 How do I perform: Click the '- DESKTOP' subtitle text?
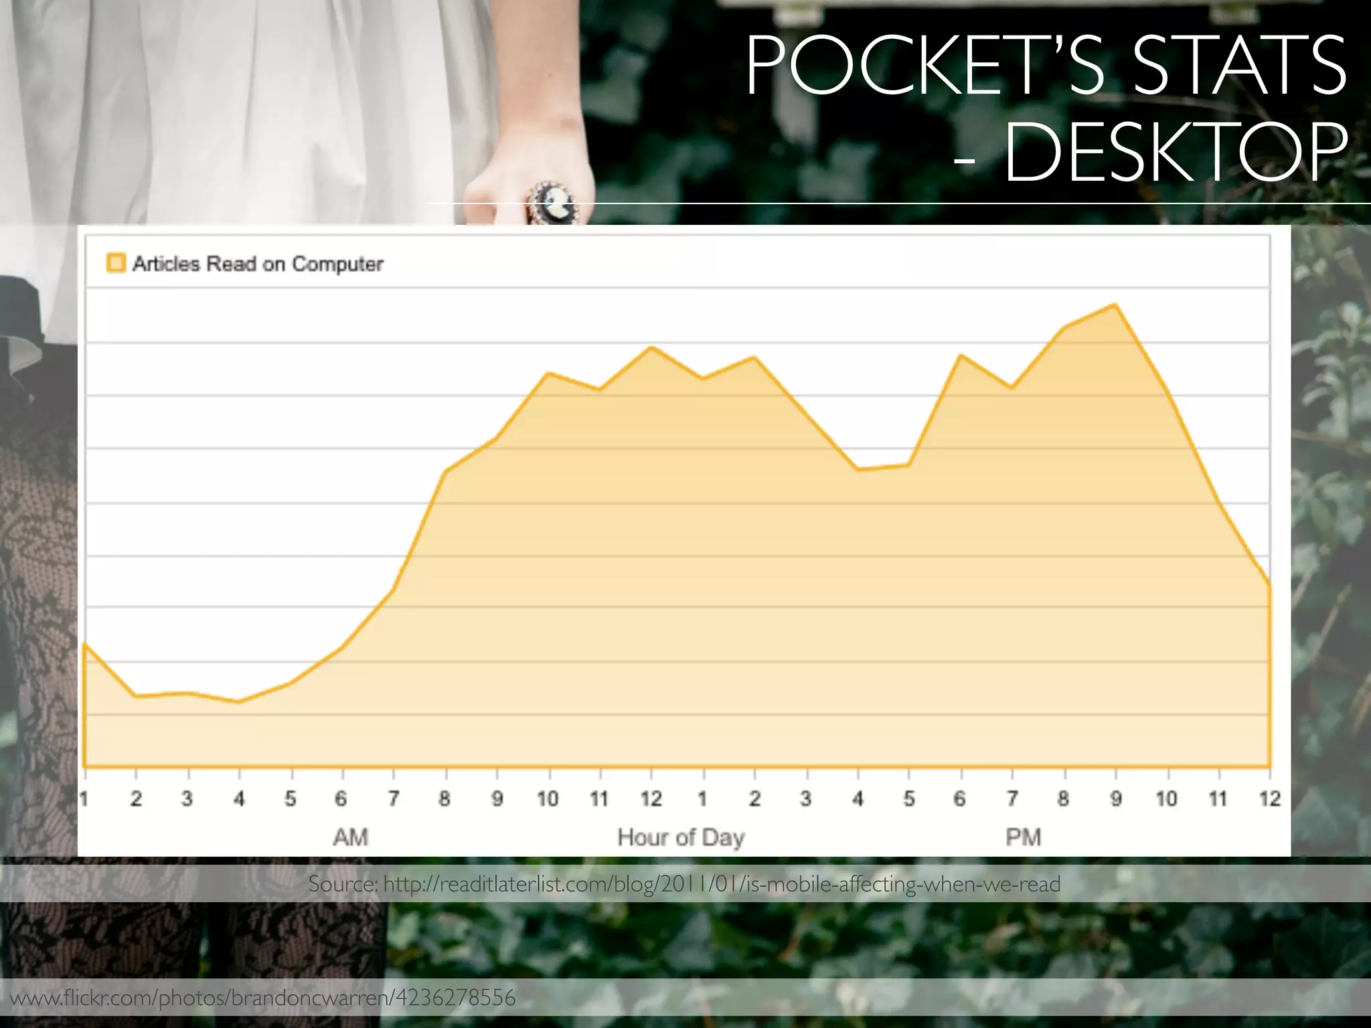[x=1151, y=152]
